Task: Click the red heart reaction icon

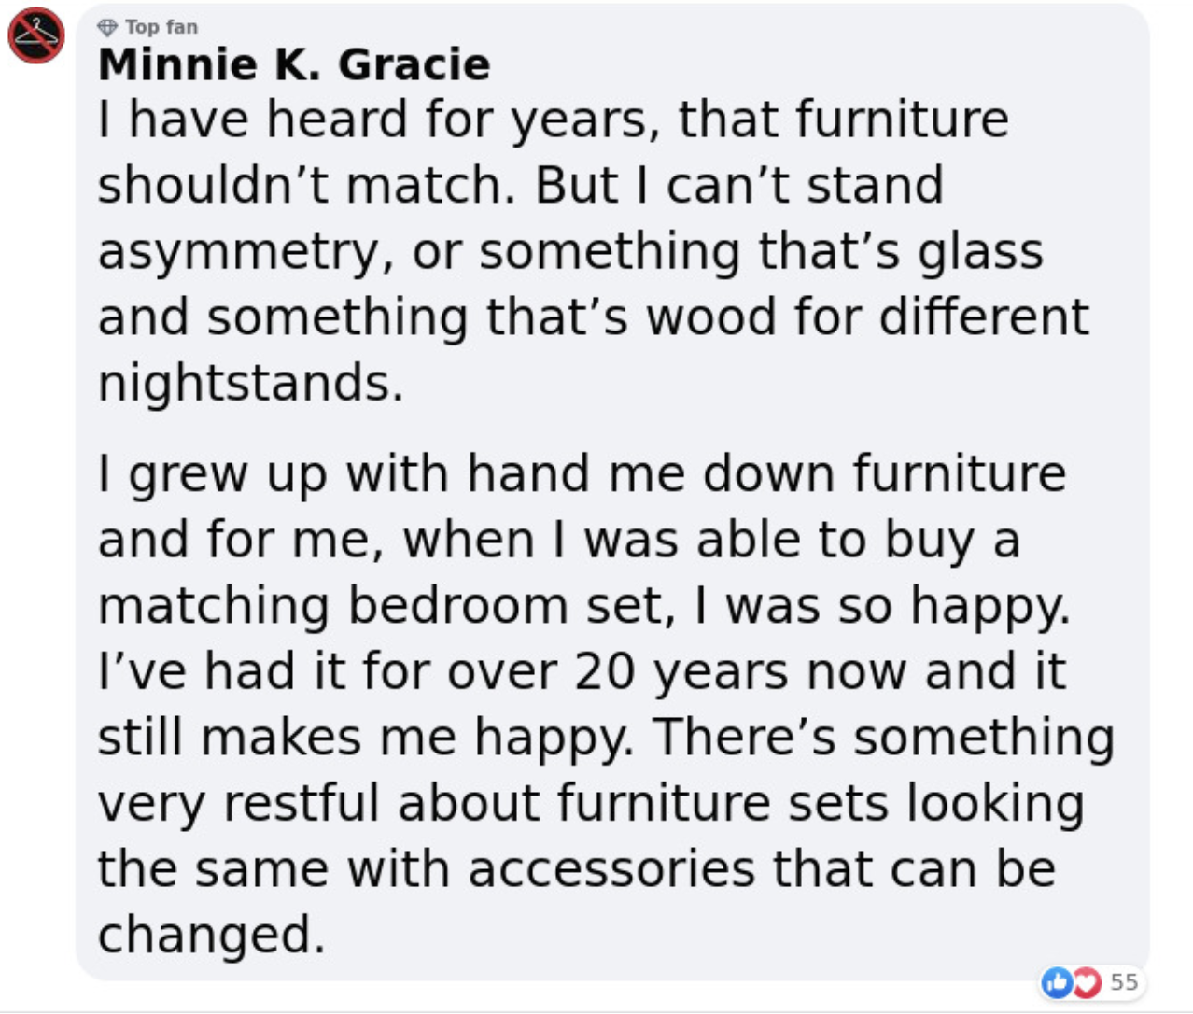Action: point(1086,981)
